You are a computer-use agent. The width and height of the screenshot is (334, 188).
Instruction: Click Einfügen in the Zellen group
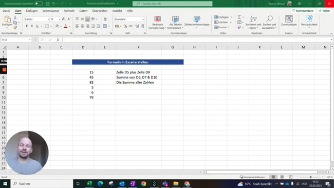[x=221, y=17]
